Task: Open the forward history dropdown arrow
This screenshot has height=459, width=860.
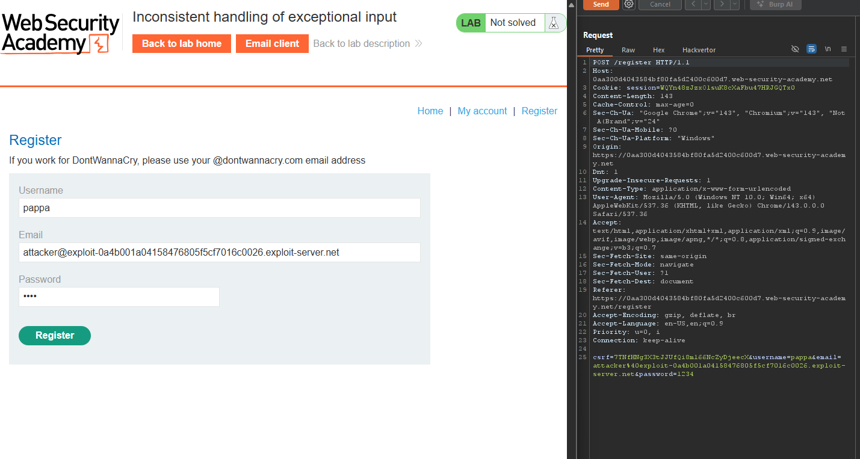Action: click(735, 4)
